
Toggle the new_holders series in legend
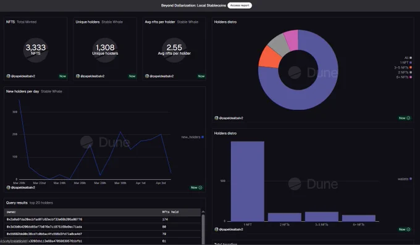click(x=192, y=137)
